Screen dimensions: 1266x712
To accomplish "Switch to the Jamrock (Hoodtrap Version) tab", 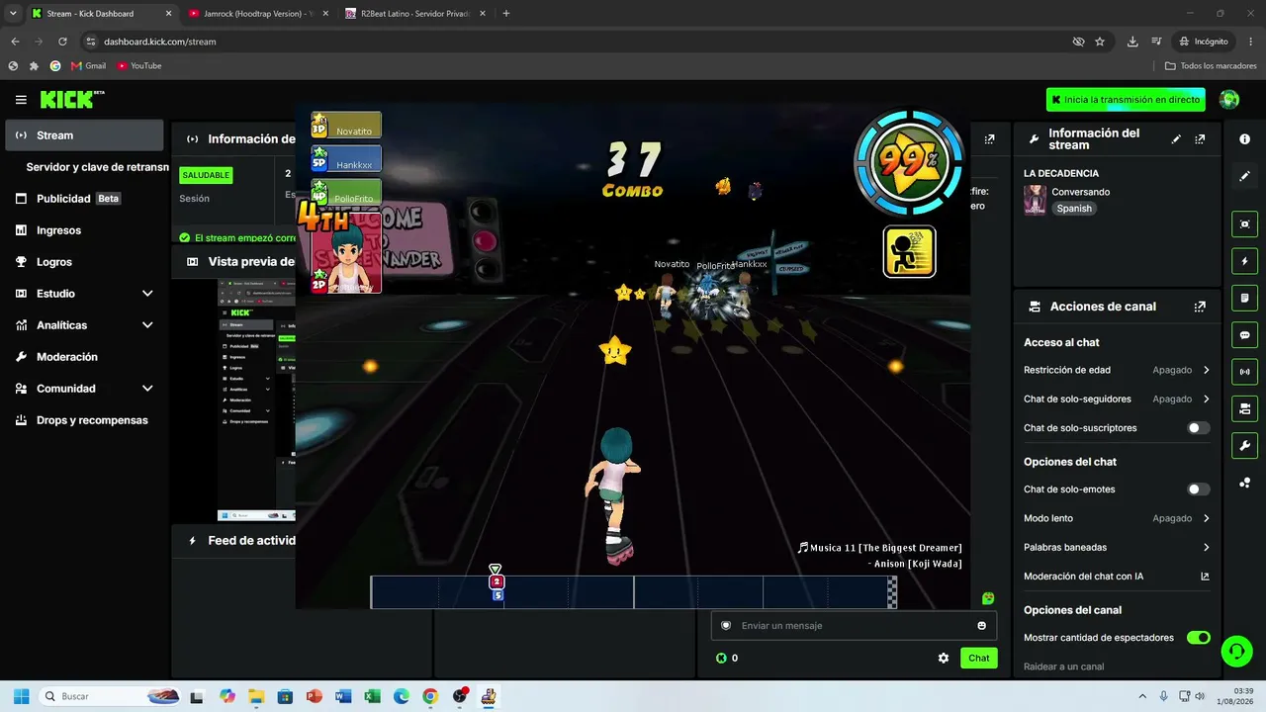I will (257, 14).
